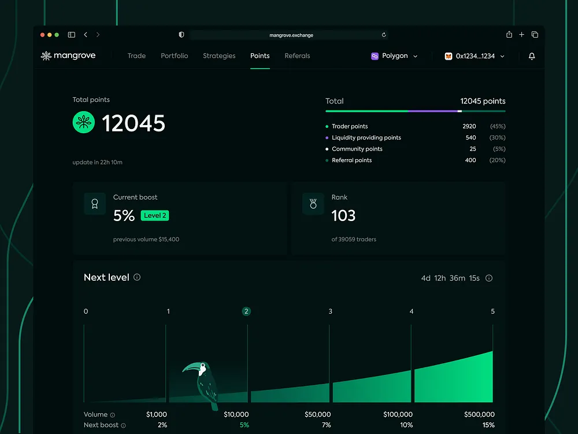Click the green Level 2 badge
Screen dimensions: 578x434
(x=155, y=215)
